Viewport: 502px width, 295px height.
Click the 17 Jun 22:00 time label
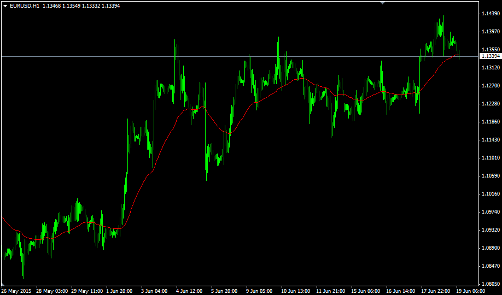tap(436, 291)
